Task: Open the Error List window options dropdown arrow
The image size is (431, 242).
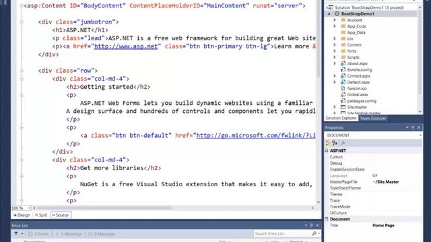Action: [306, 225]
